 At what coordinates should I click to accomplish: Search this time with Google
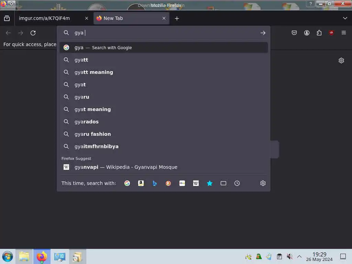click(127, 184)
